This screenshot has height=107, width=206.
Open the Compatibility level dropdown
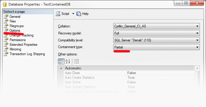pos(156,40)
